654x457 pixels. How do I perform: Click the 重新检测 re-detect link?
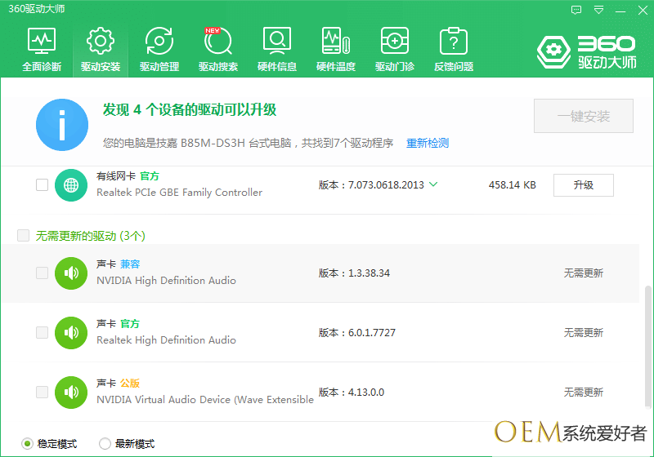click(x=428, y=143)
